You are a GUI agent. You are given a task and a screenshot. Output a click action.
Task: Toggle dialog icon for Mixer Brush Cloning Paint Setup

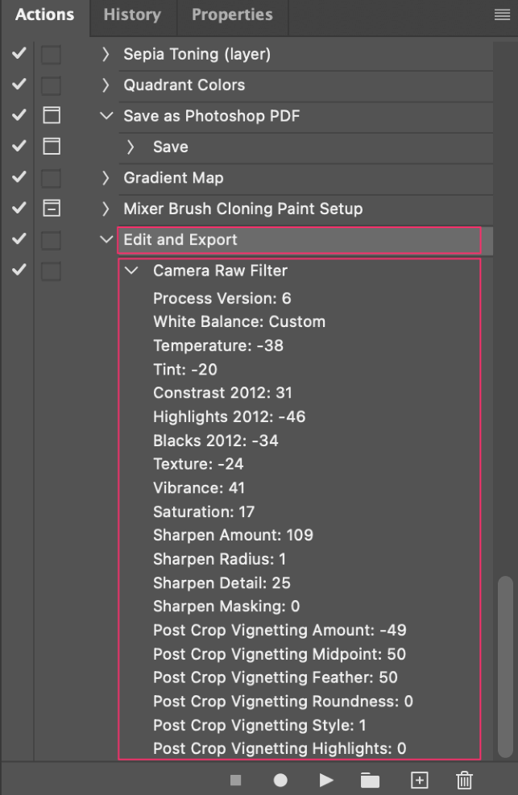52,208
